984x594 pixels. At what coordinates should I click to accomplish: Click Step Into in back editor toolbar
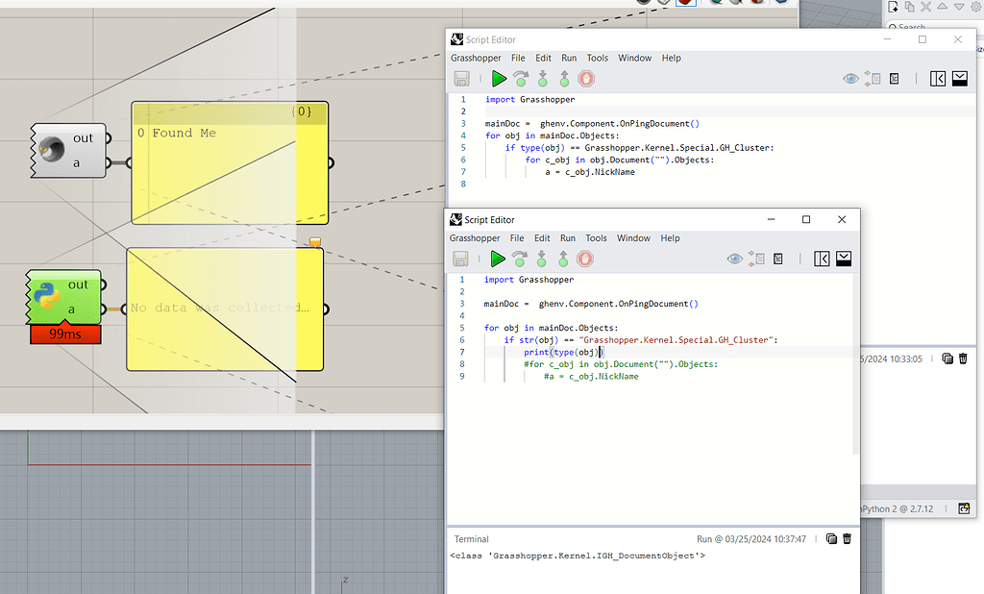tap(543, 79)
